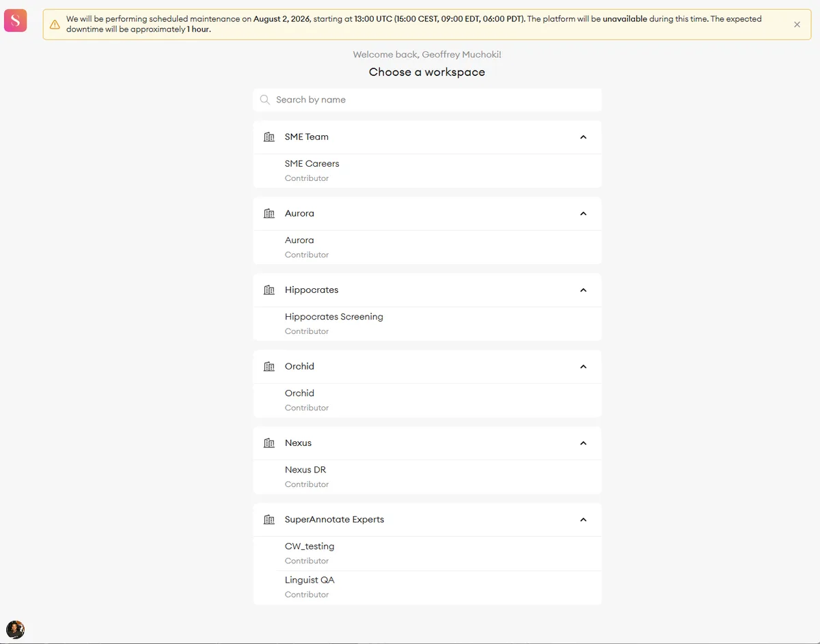Click the building icon beside SuperAnnotate Experts

[269, 520]
